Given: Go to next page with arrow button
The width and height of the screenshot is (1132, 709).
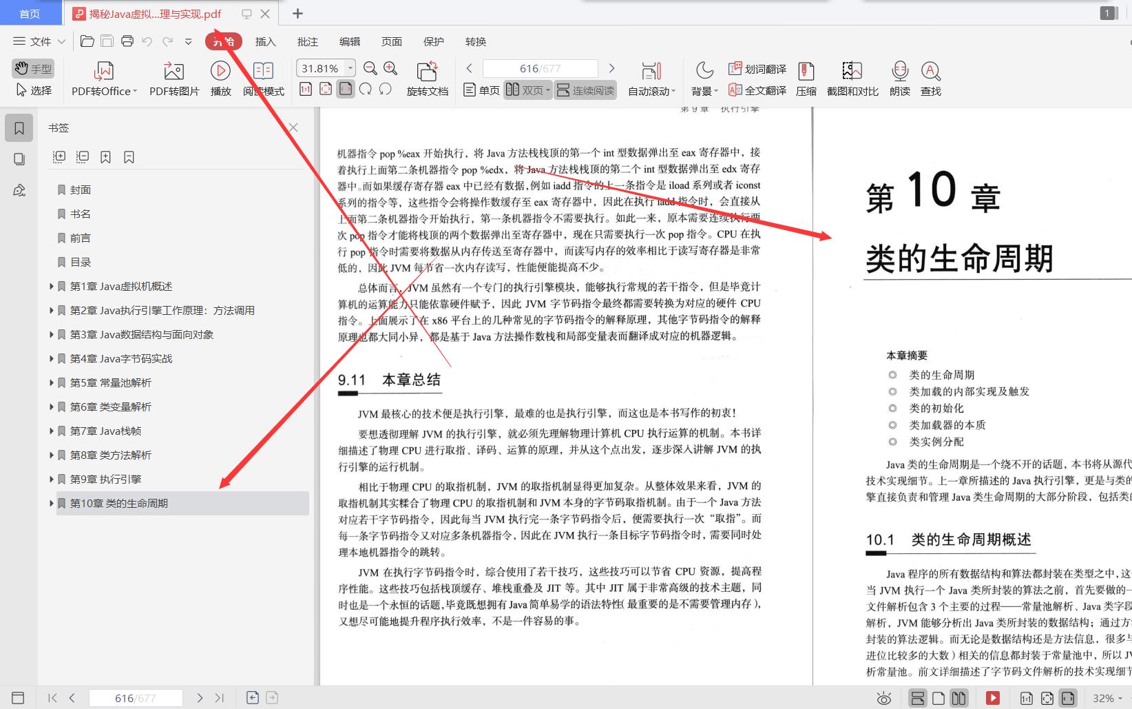Looking at the screenshot, I should click(x=611, y=68).
